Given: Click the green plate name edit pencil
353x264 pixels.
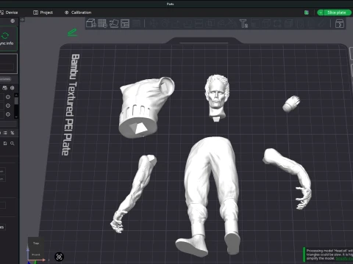Looking at the screenshot, I should click(x=72, y=32).
